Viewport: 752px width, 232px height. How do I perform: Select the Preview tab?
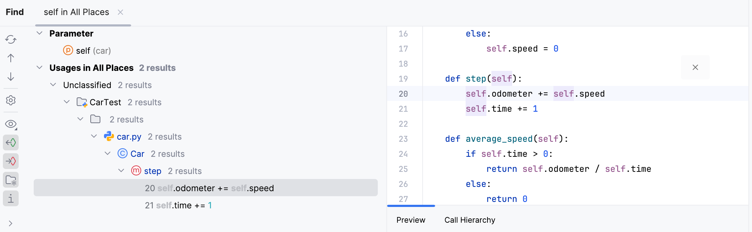pos(411,220)
